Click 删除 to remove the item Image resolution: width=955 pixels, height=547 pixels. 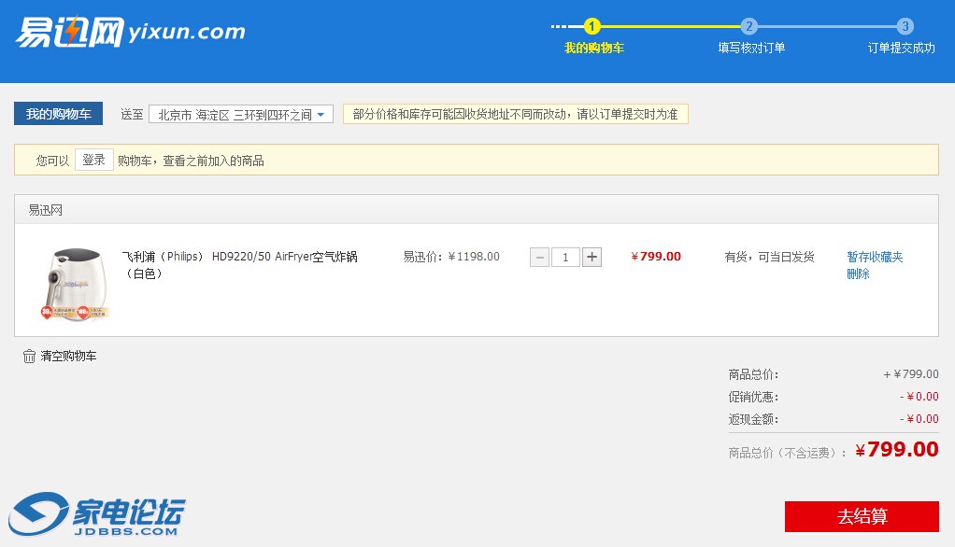[858, 274]
